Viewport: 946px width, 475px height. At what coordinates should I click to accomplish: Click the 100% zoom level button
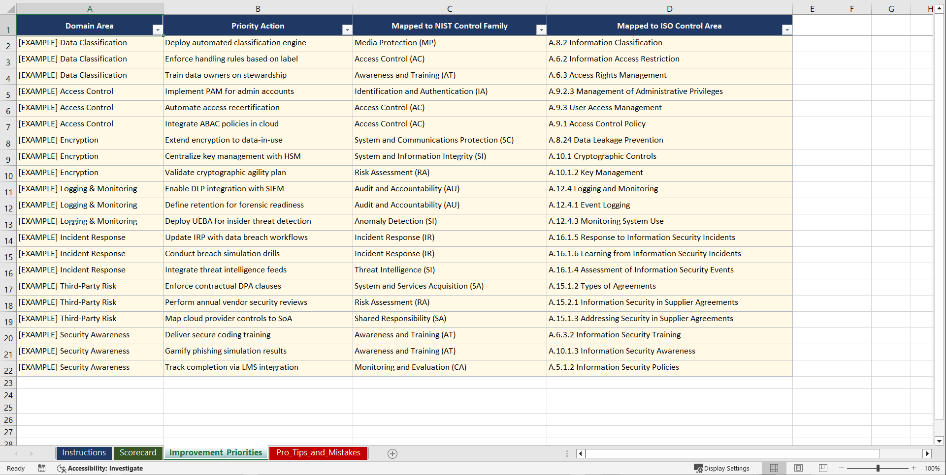(x=932, y=468)
